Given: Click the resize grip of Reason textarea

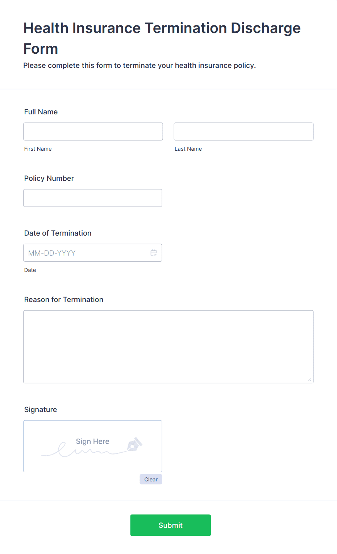Looking at the screenshot, I should 309,379.
